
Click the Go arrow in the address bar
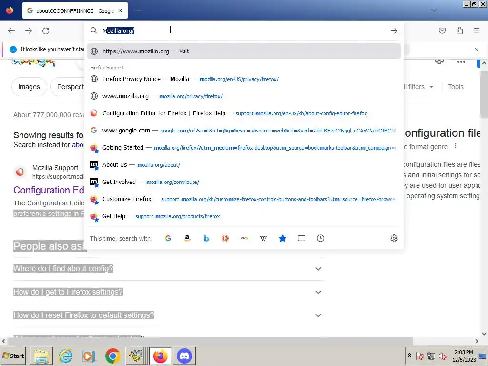(394, 31)
